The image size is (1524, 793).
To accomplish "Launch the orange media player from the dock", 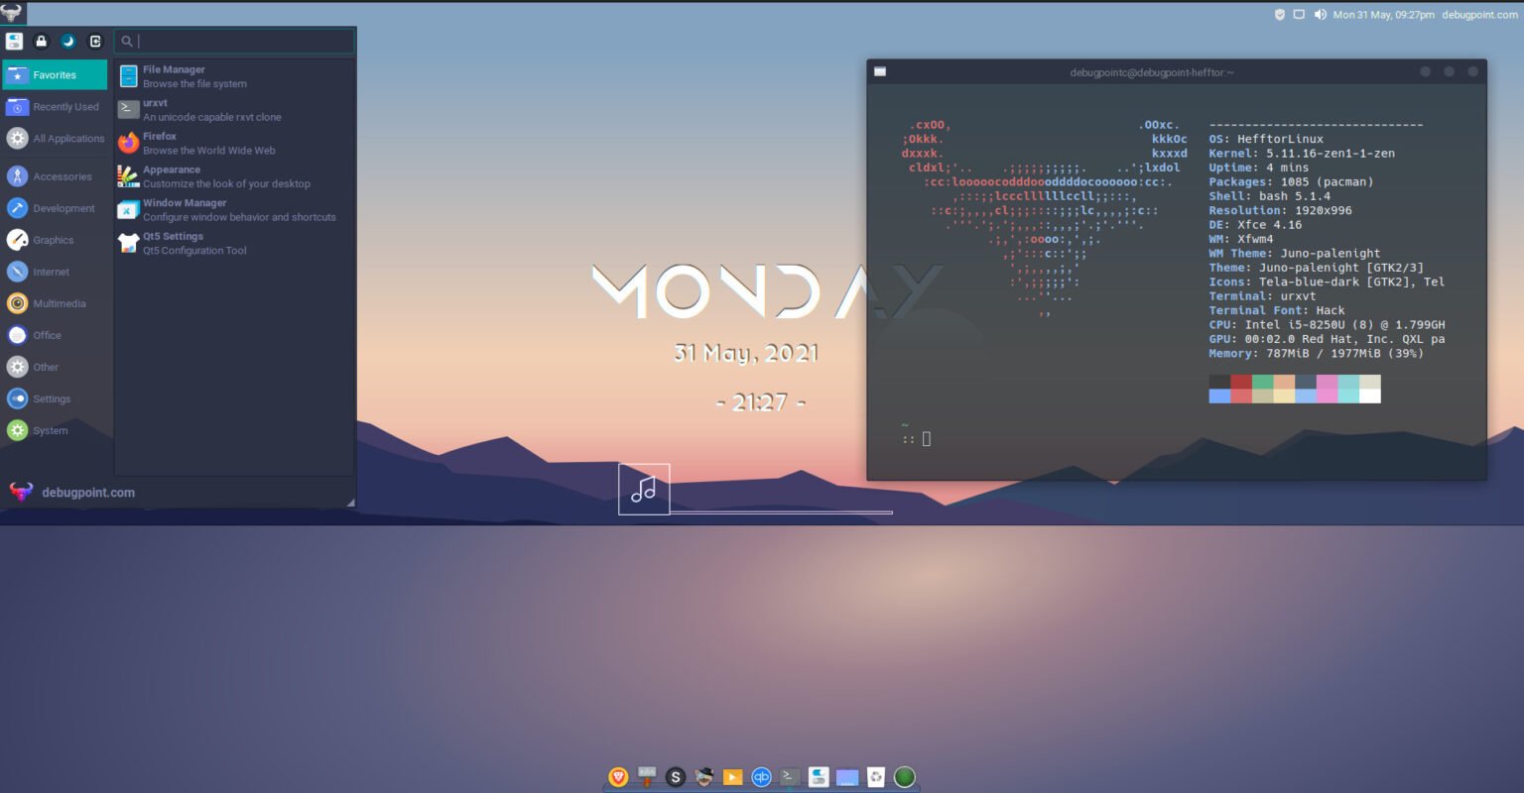I will tap(731, 777).
